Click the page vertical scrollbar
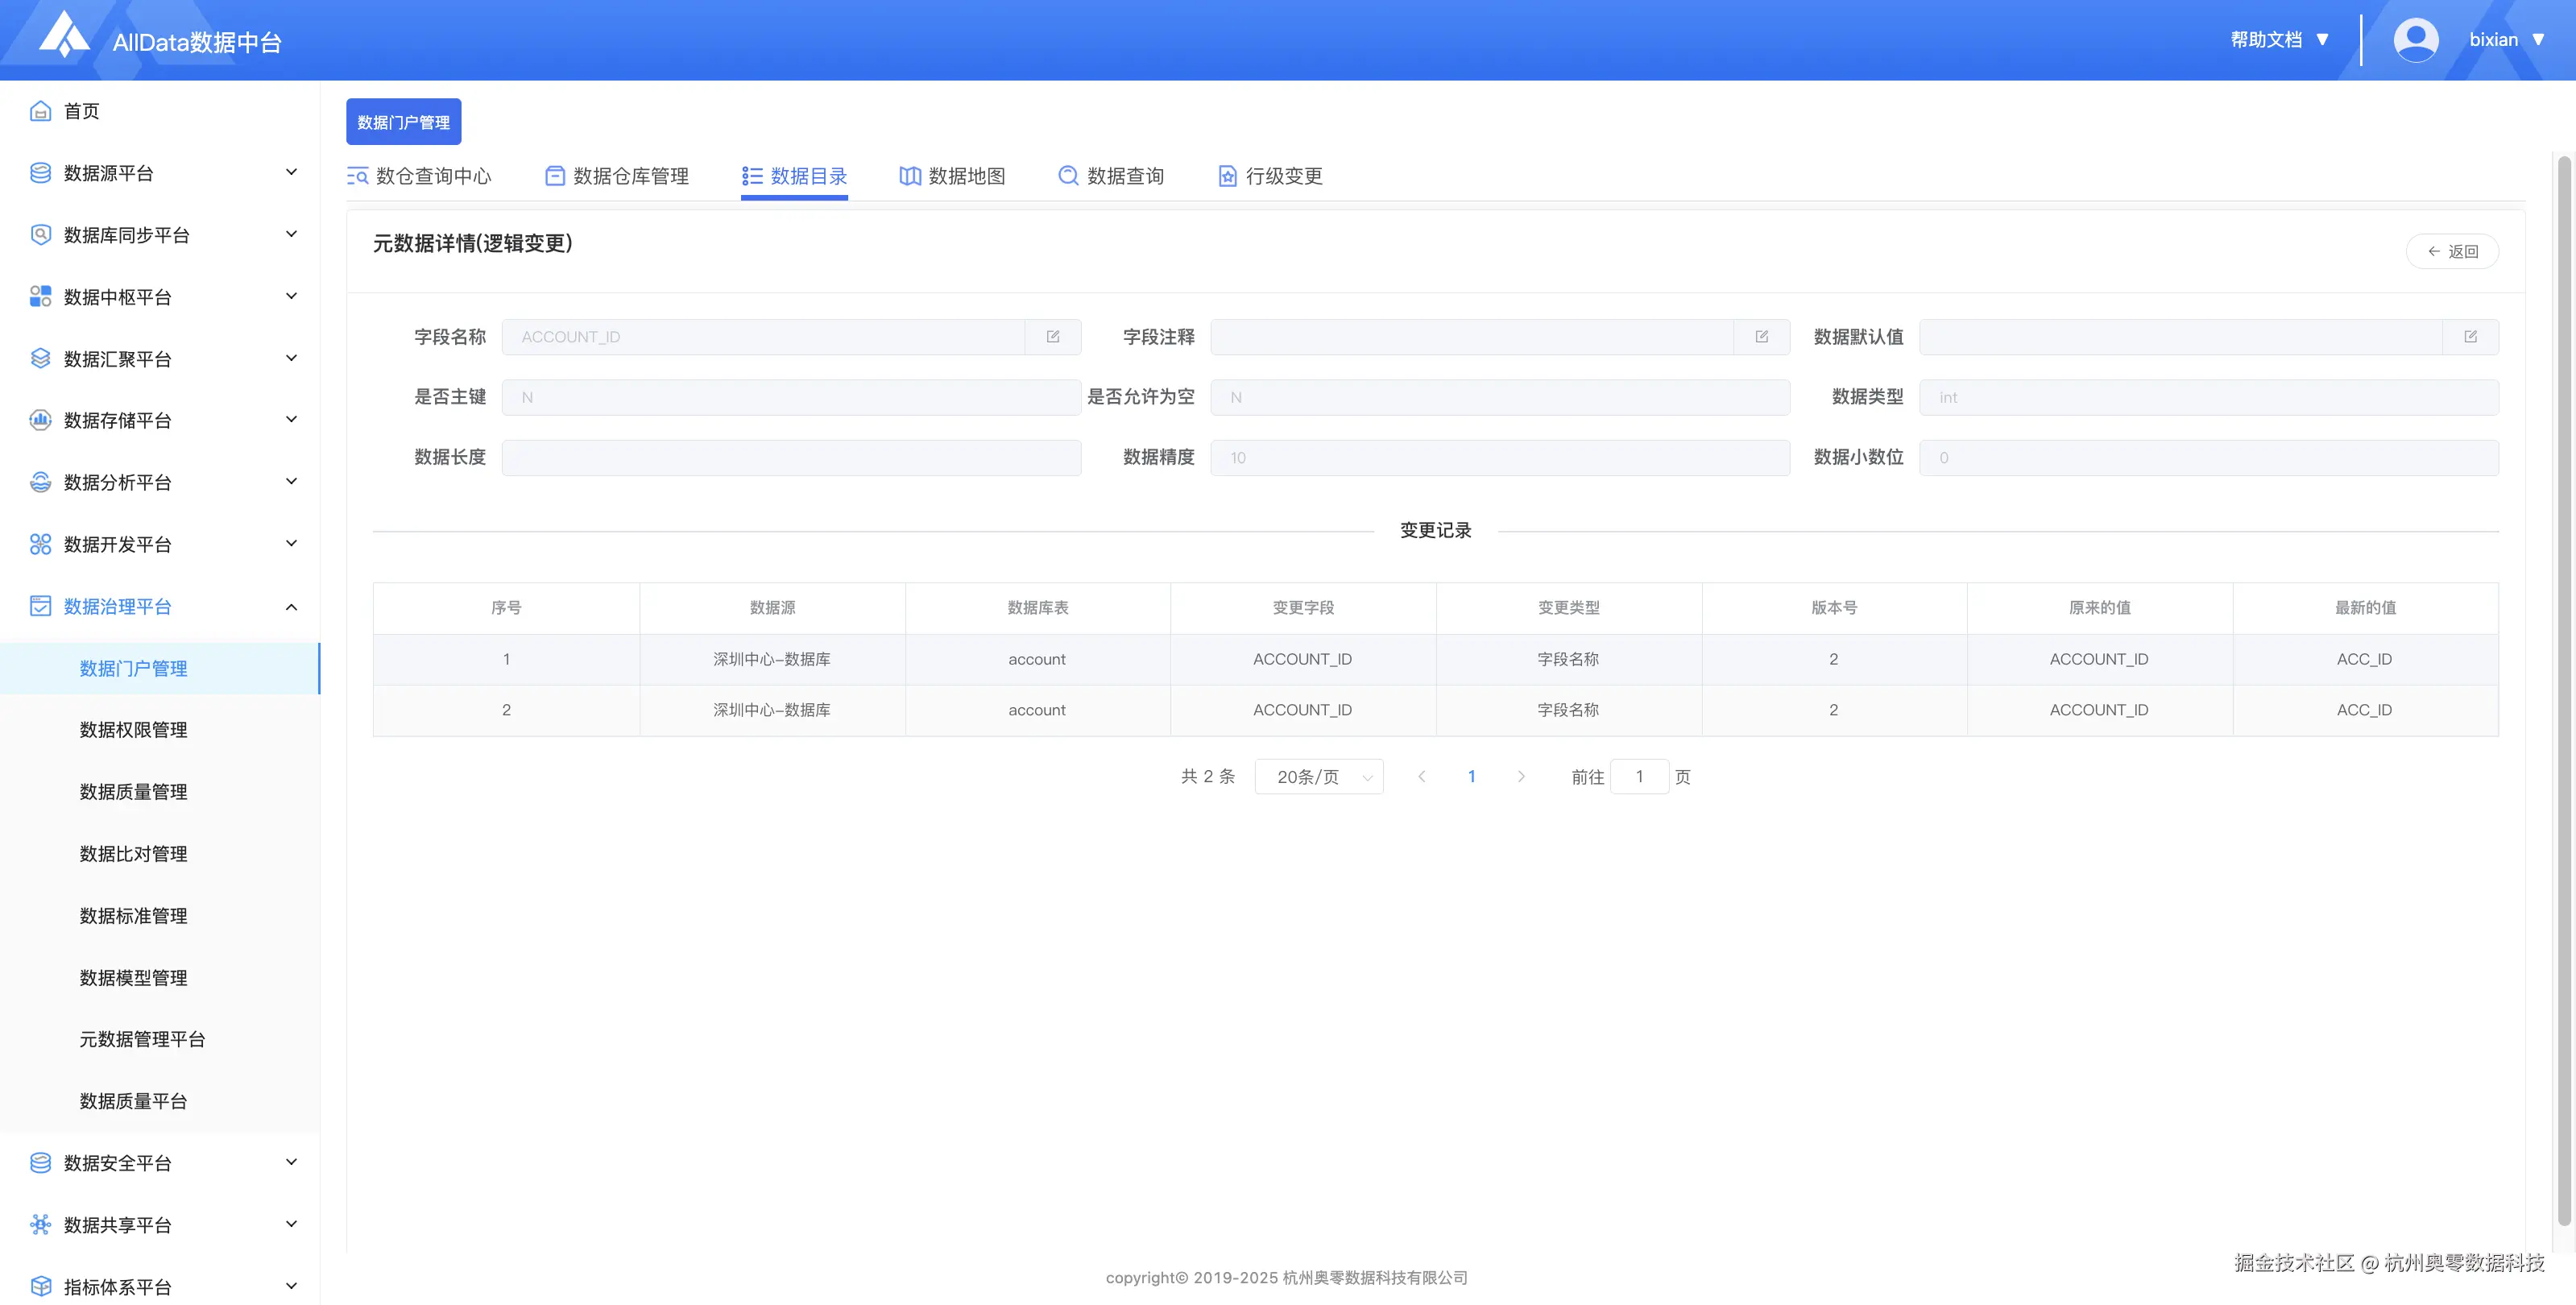Screen dimensions: 2576x1305 click(2564, 690)
